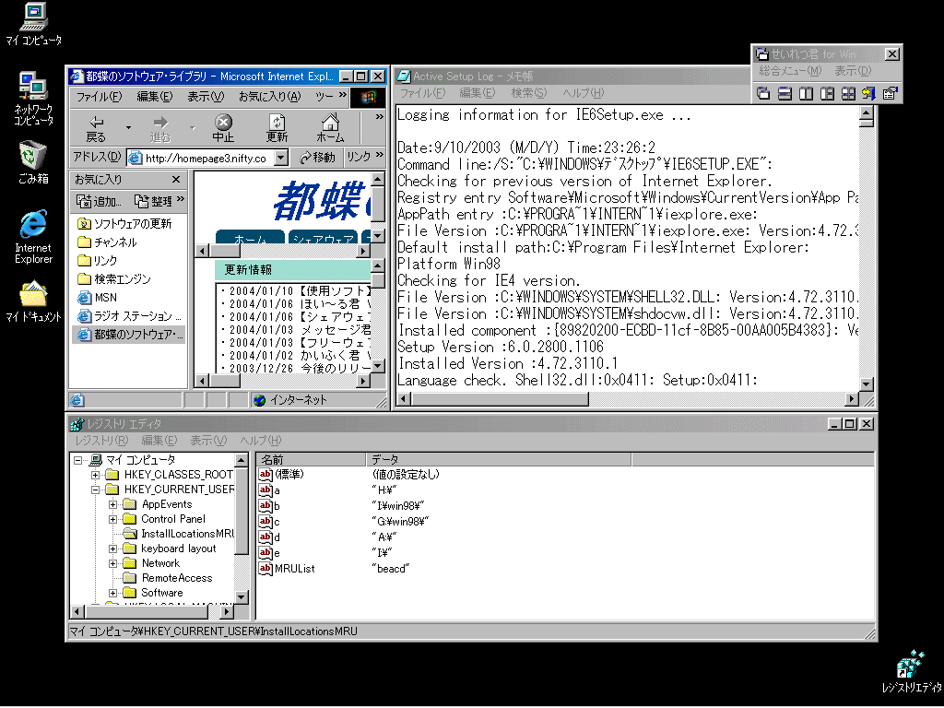This screenshot has width=944, height=708.
Task: Open ヘルプ(H) menu in the Notepad window
Action: click(583, 93)
